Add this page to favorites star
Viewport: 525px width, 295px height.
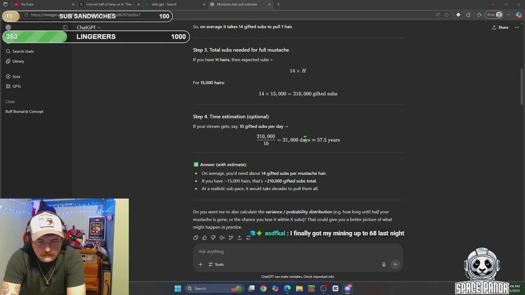(x=447, y=15)
